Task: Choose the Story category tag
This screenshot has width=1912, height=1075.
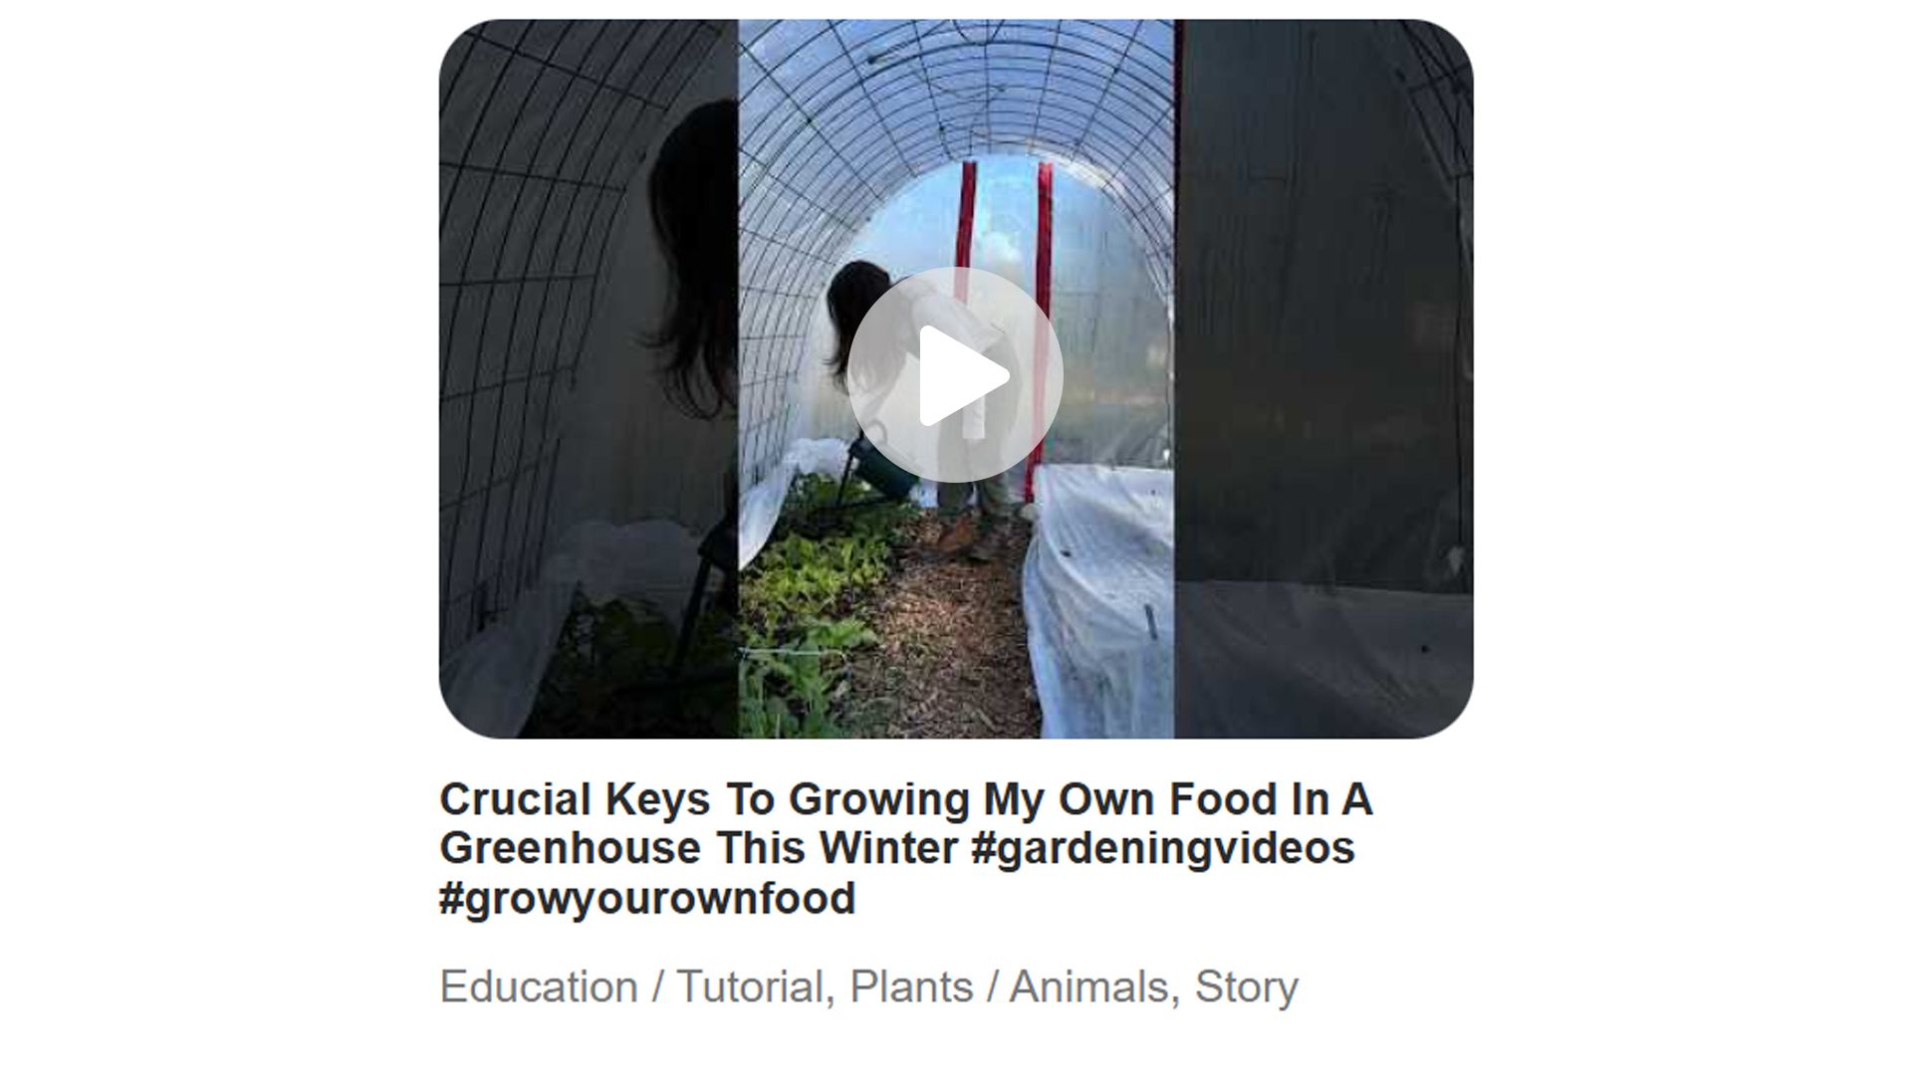Action: pyautogui.click(x=1246, y=986)
